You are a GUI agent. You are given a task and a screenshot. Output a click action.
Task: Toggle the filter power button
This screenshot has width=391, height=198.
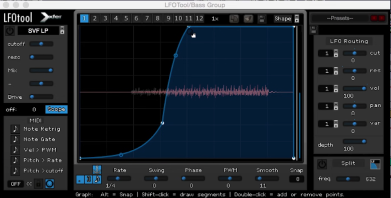coord(10,31)
